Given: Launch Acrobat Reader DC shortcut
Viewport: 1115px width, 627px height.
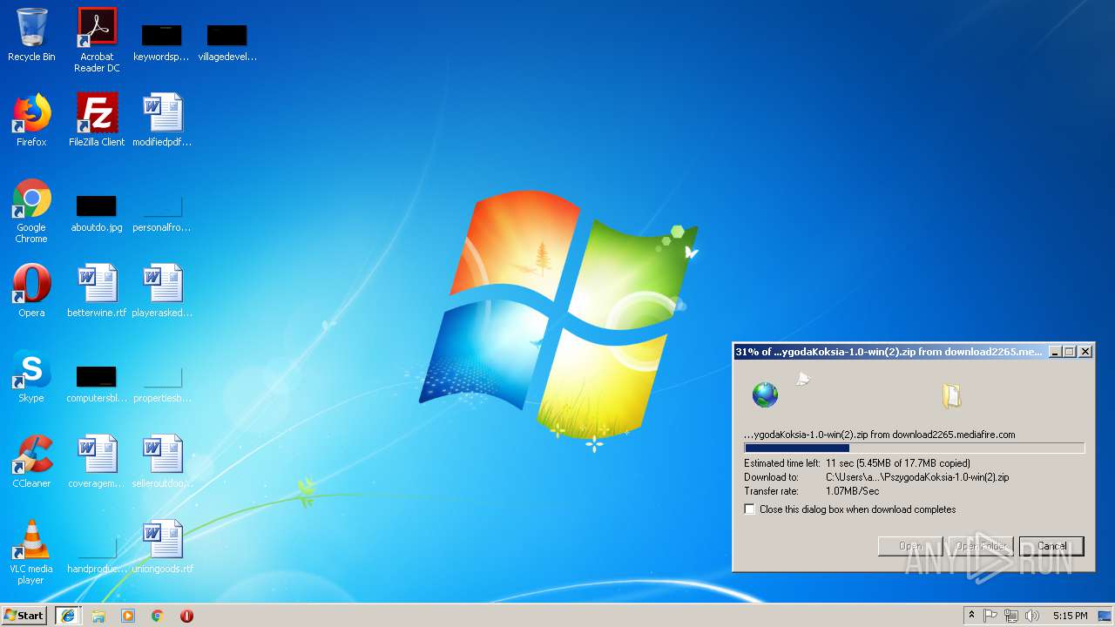Looking at the screenshot, I should tap(97, 40).
